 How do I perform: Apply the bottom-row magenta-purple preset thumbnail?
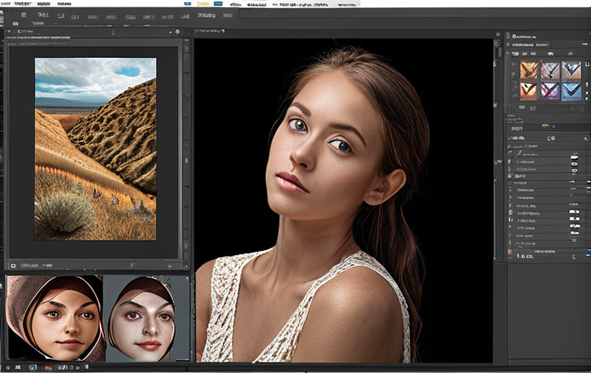pyautogui.click(x=550, y=91)
